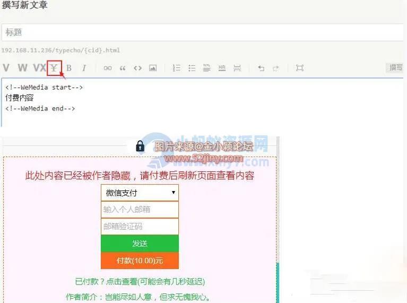Open the 微信支付 payment method dropdown

[140, 193]
